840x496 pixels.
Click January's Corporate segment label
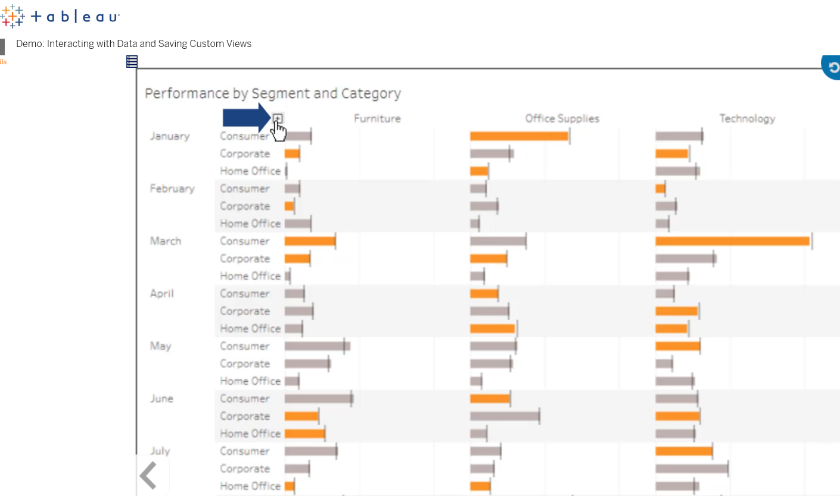coord(245,153)
